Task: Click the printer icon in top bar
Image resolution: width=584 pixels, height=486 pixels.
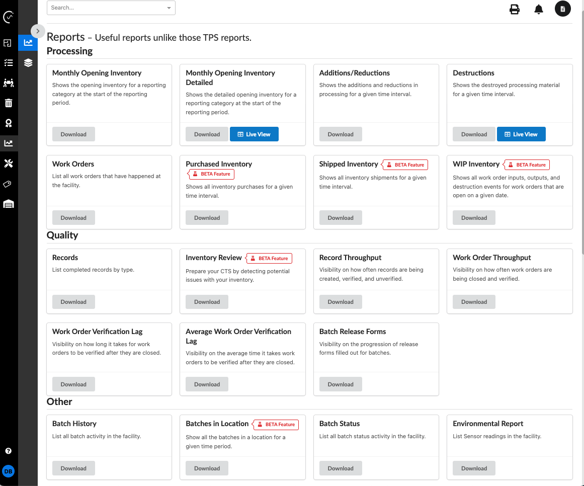Action: (515, 9)
